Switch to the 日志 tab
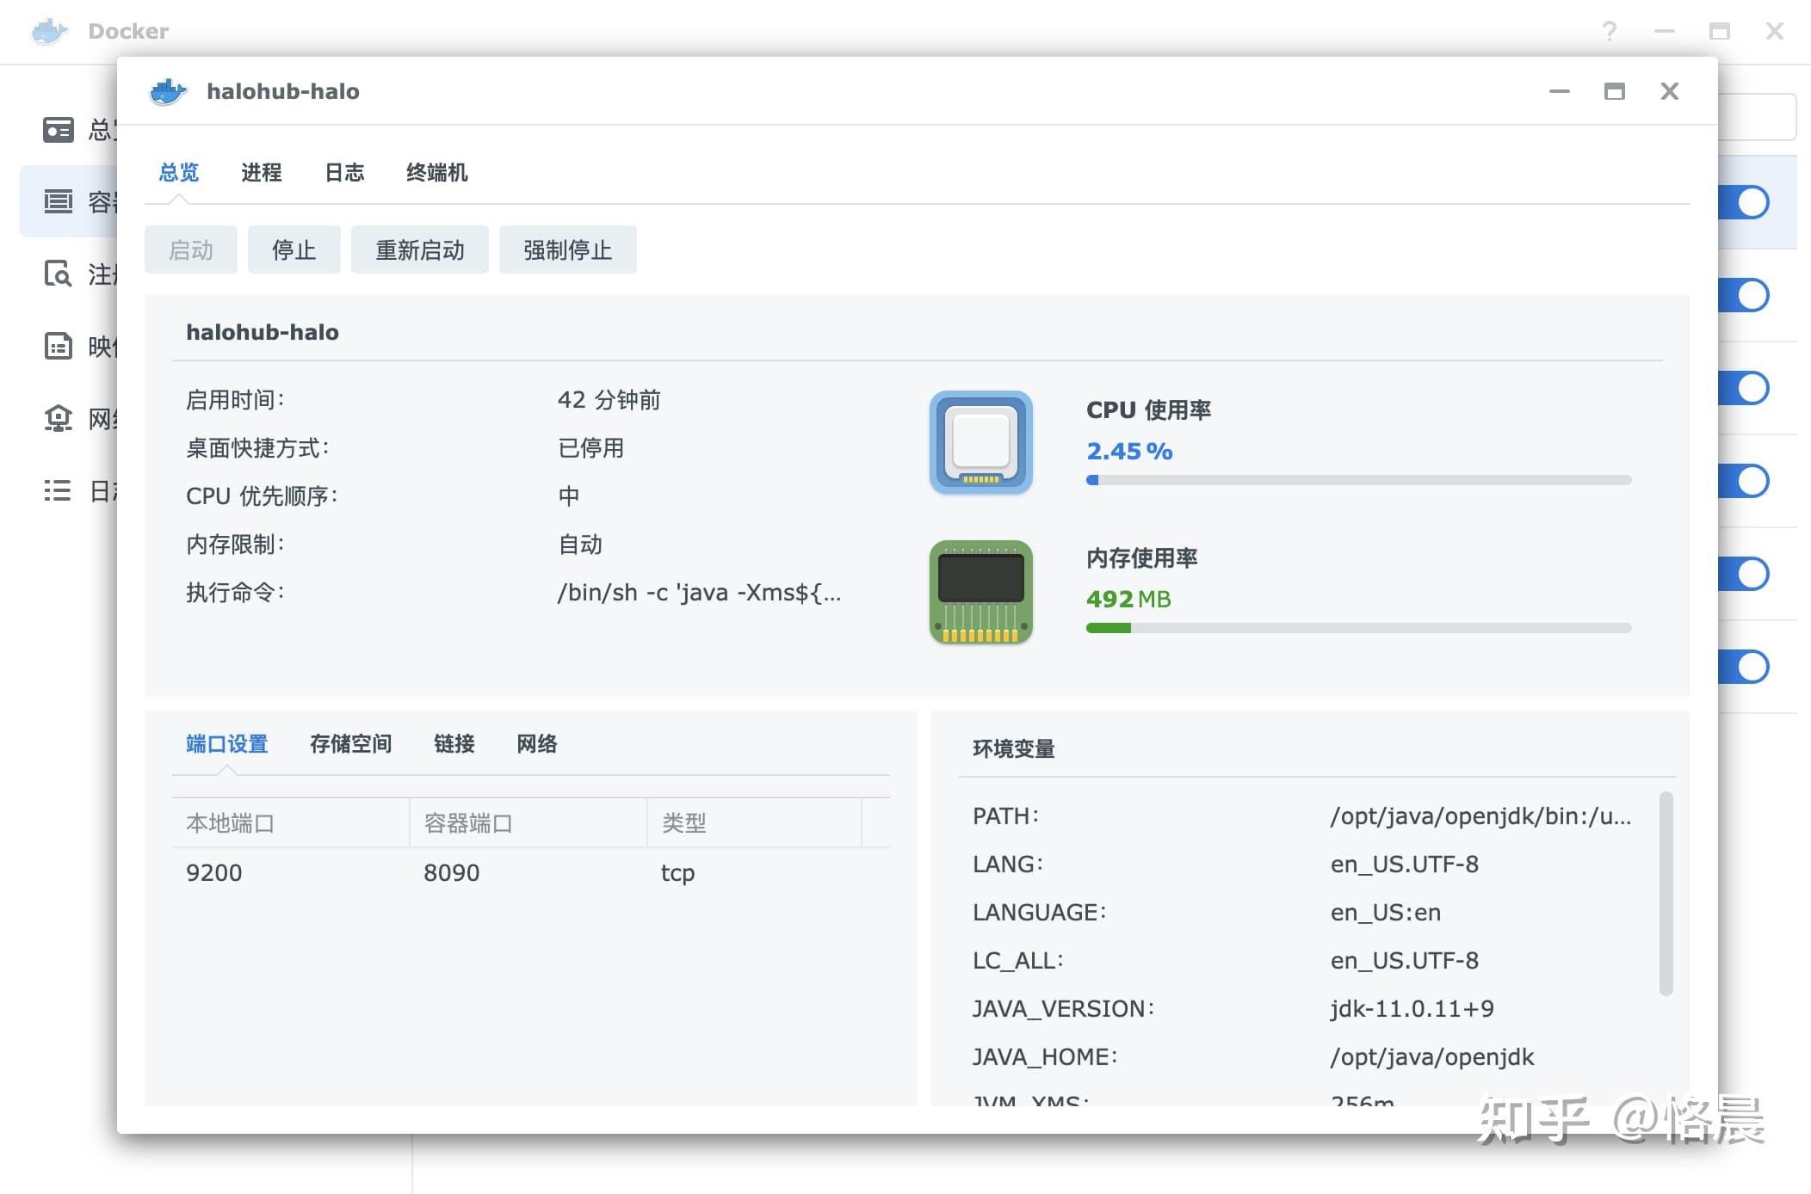This screenshot has height=1194, width=1811. pyautogui.click(x=344, y=173)
